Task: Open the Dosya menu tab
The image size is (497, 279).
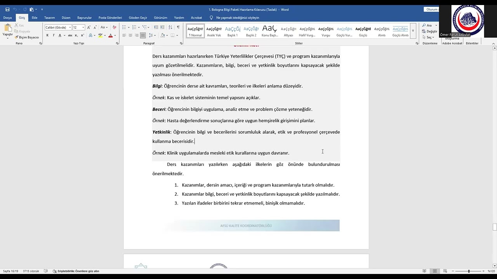Action: [7, 17]
